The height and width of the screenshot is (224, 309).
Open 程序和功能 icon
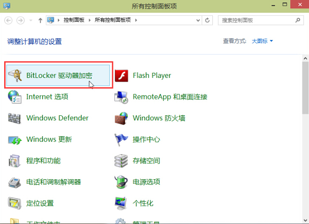pos(15,161)
